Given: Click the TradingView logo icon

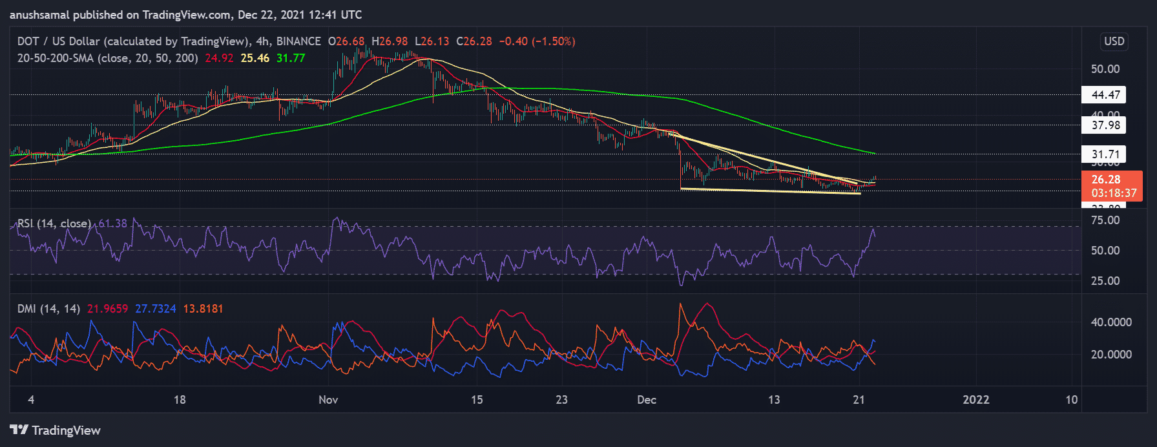Looking at the screenshot, I should point(19,430).
